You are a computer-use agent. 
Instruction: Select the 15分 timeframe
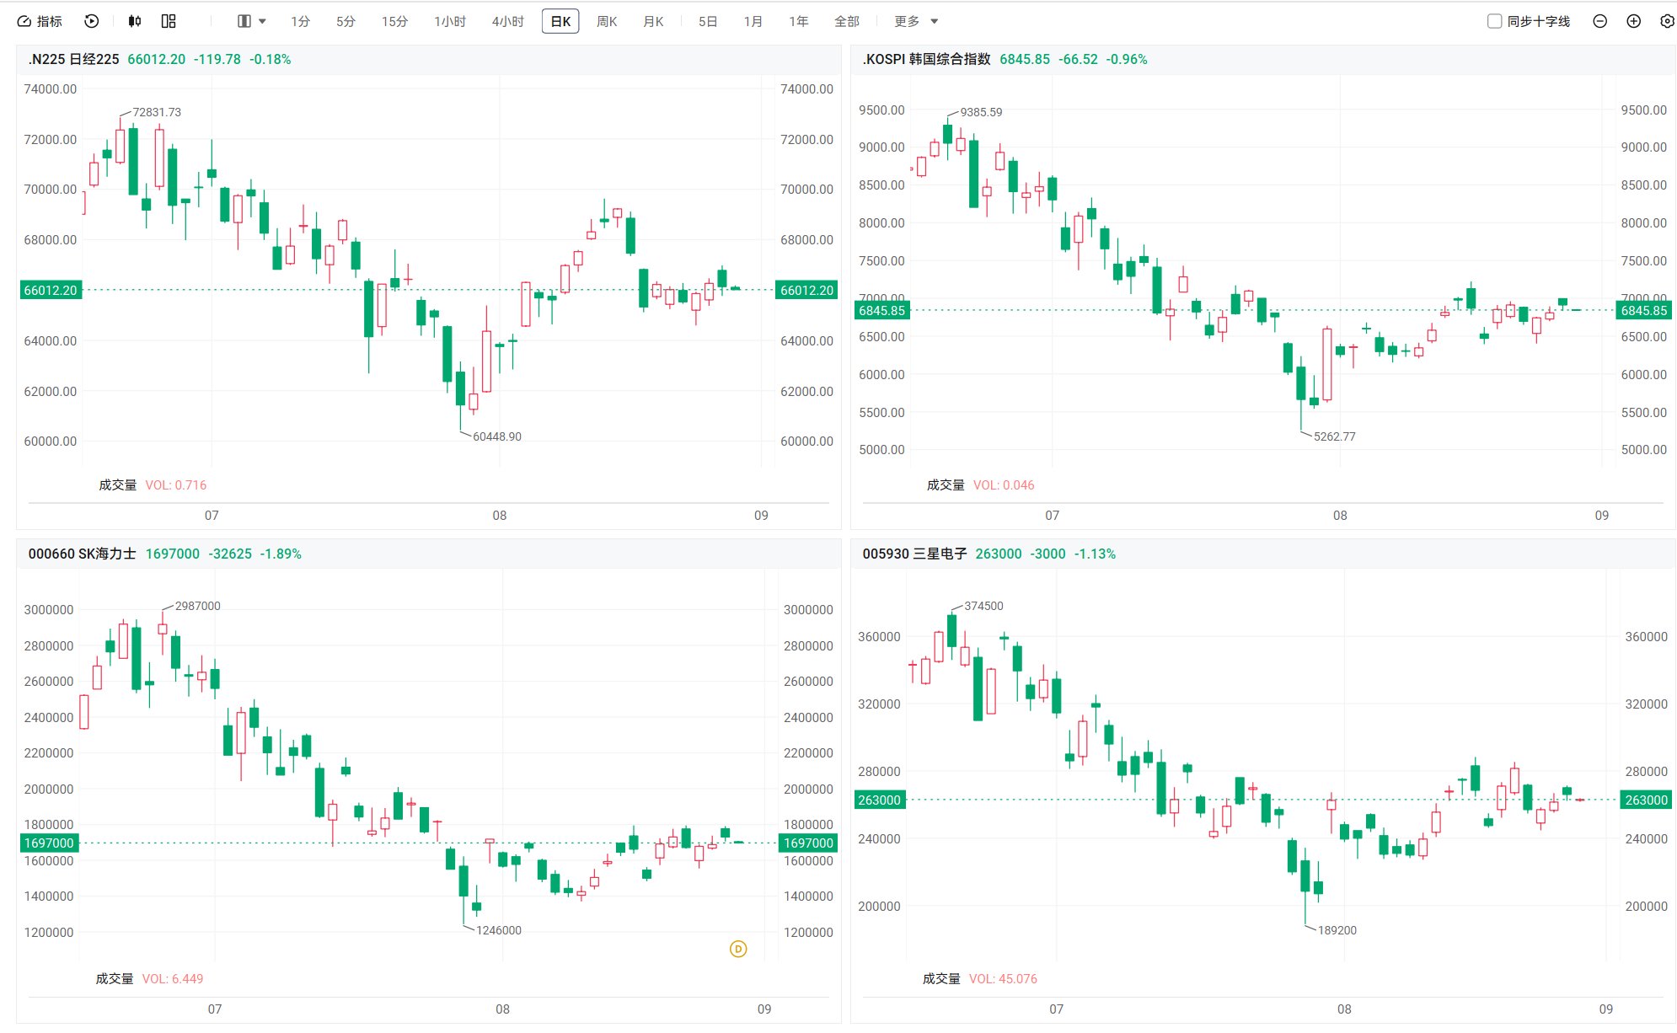[x=394, y=21]
